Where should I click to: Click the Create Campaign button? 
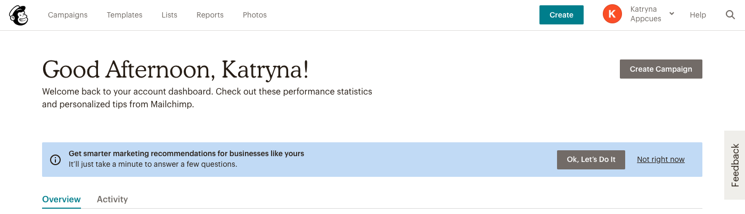click(661, 69)
